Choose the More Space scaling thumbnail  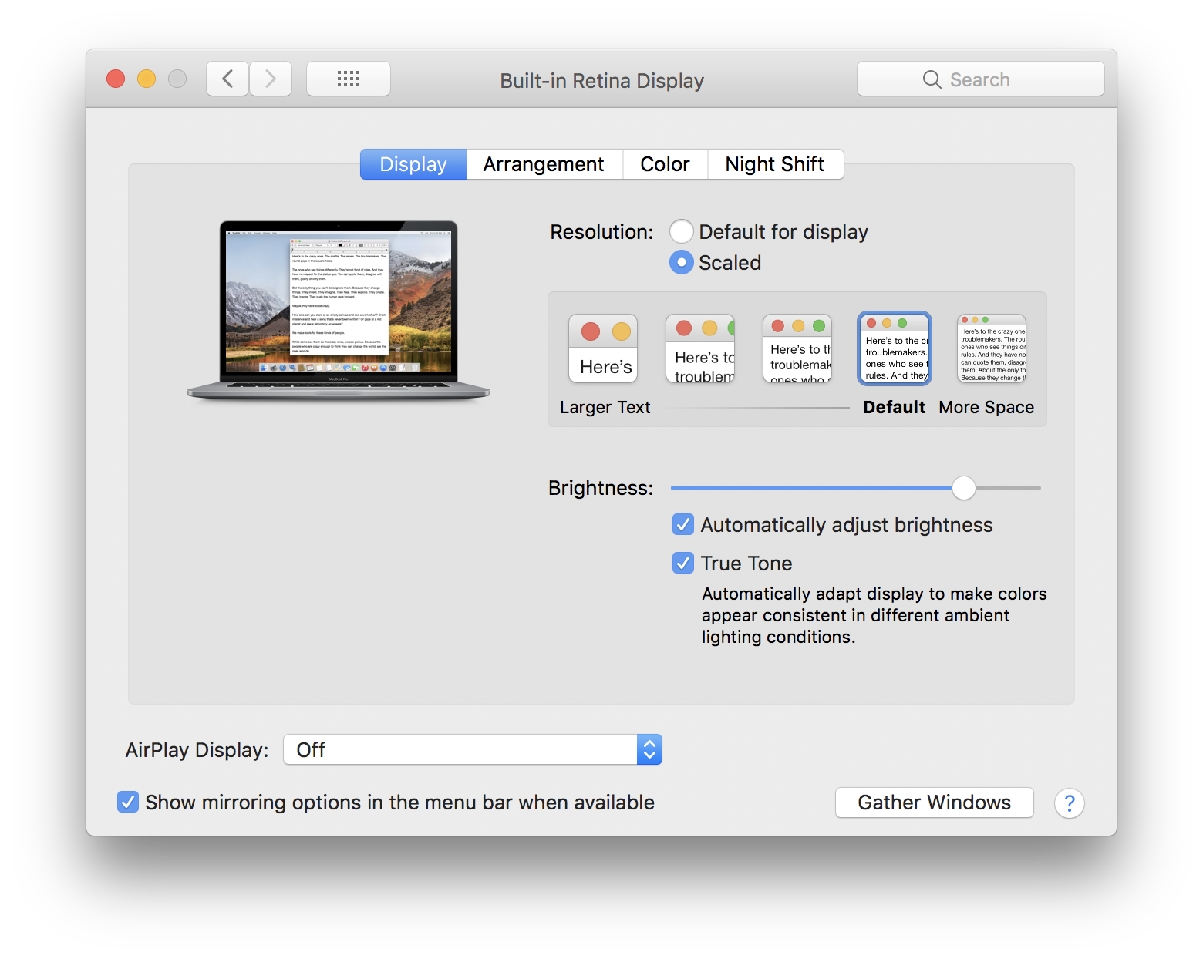tap(992, 348)
